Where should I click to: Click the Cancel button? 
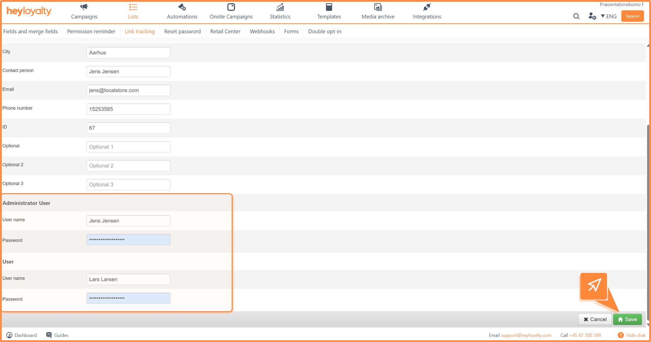[x=595, y=319]
